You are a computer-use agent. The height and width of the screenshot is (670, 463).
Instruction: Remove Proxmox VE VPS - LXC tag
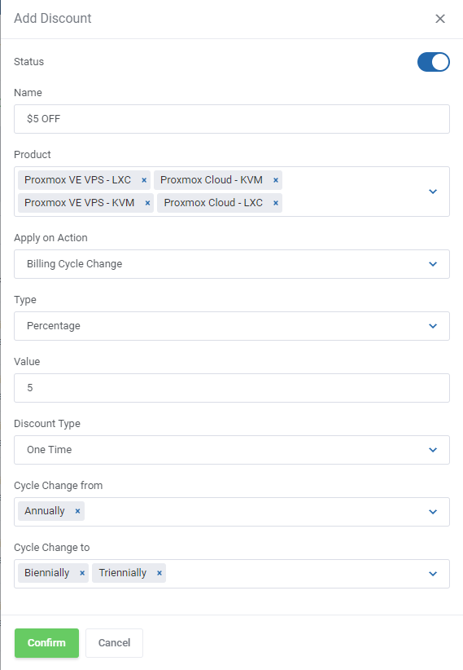click(144, 180)
